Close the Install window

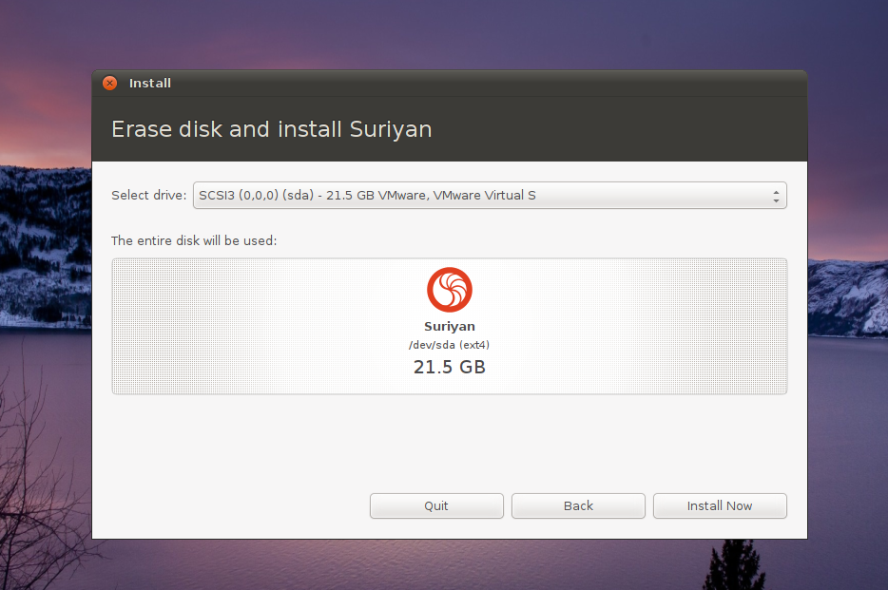110,84
